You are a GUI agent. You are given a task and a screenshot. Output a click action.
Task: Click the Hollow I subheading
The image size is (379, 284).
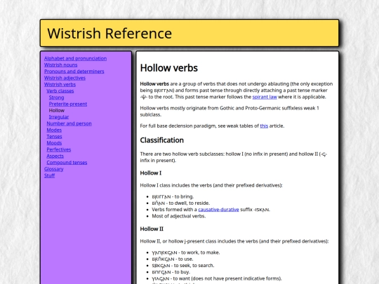click(151, 173)
